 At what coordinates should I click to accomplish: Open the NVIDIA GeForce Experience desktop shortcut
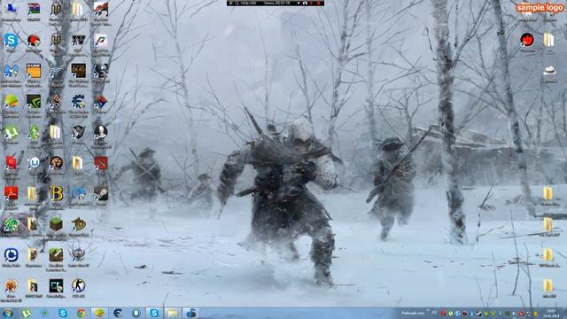(x=34, y=102)
